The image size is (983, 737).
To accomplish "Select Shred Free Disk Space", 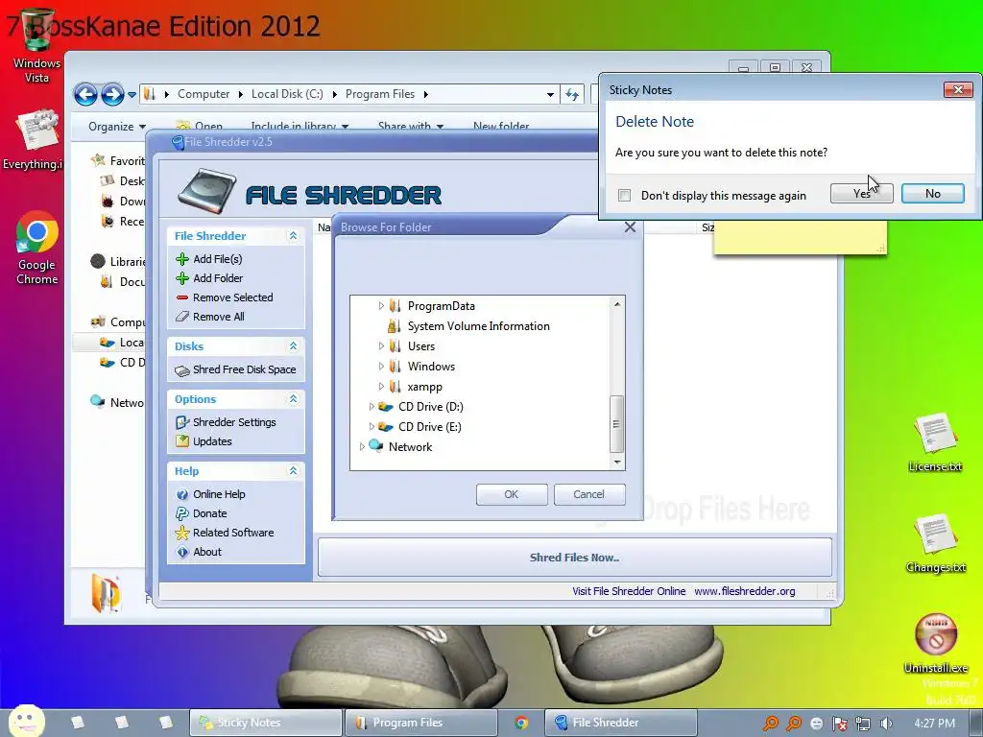I will pyautogui.click(x=244, y=369).
